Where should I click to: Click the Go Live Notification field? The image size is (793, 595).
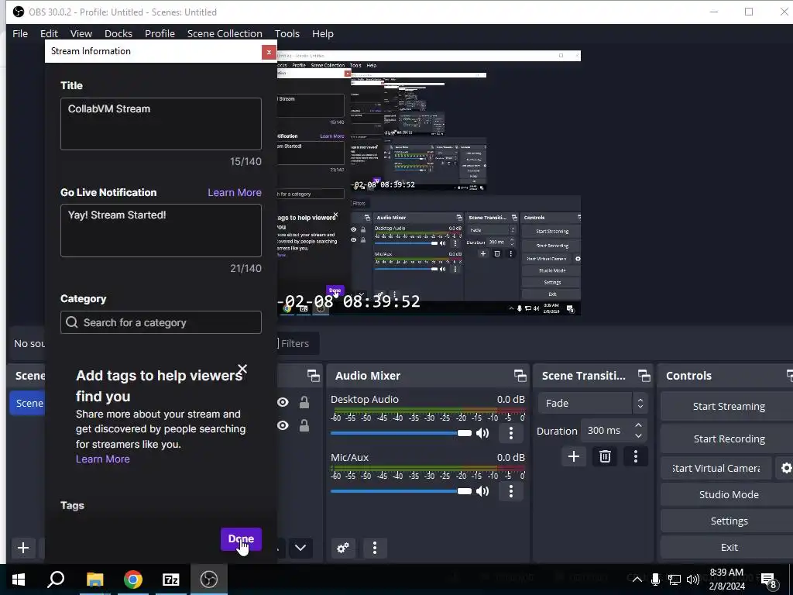161,230
